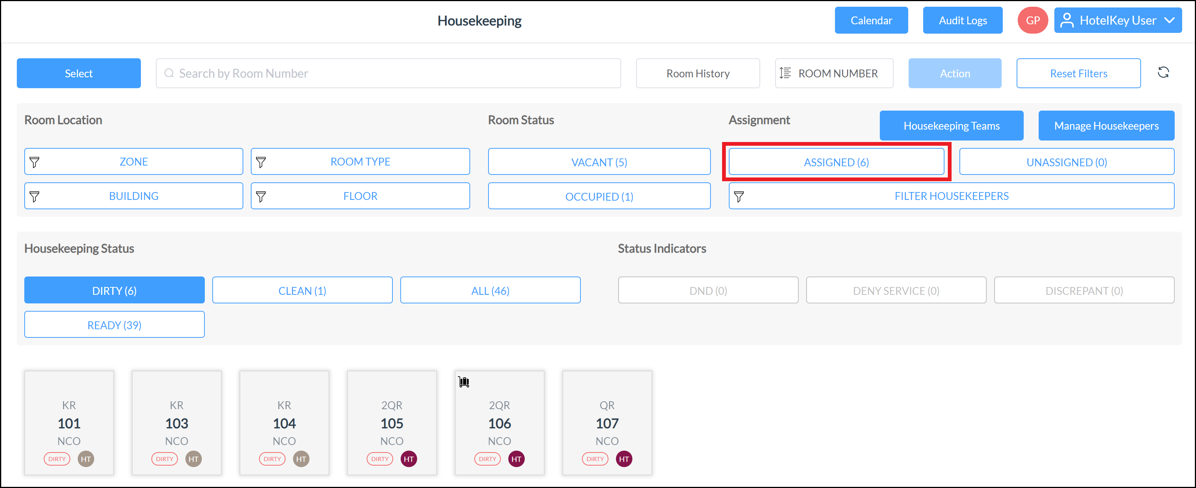
Task: Open the Audit Logs
Action: click(962, 20)
